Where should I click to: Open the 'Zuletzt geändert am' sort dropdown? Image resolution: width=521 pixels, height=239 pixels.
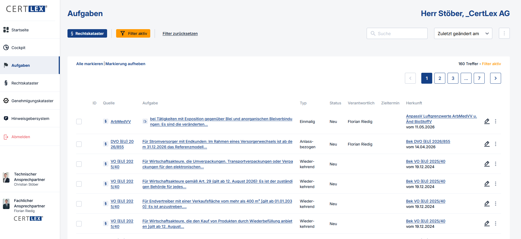463,33
